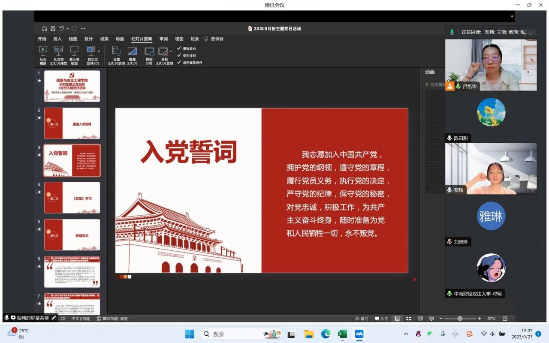Image resolution: width=549 pixels, height=343 pixels.
Task: Toggle microphone icon next to 中南财经政法大学-邓轲
Action: coord(449,294)
